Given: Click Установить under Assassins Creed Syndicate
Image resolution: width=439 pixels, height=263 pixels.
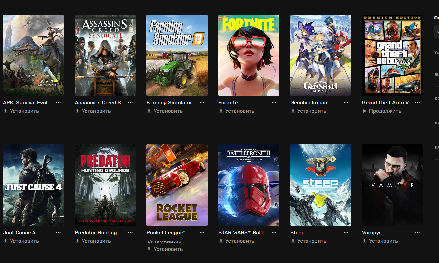Looking at the screenshot, I should (x=93, y=111).
